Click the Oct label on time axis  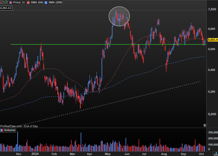201,154
